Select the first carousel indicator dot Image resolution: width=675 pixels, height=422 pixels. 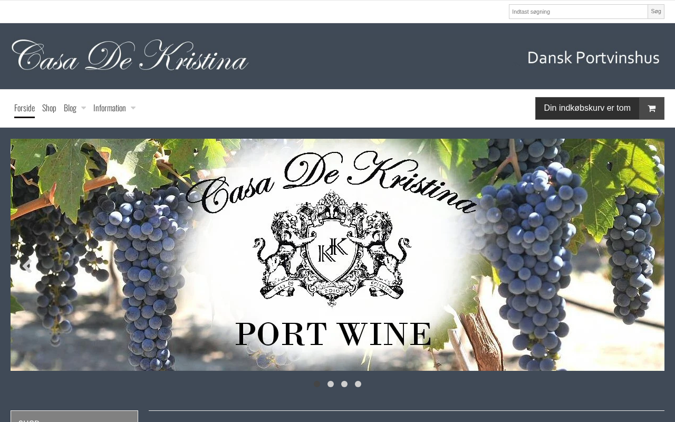(317, 384)
